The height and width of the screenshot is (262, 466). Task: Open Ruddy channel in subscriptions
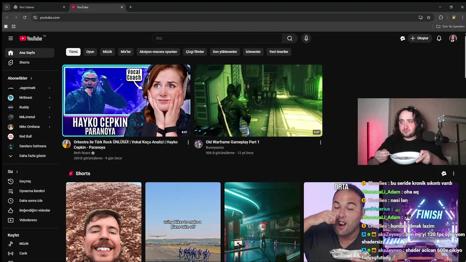point(30,107)
